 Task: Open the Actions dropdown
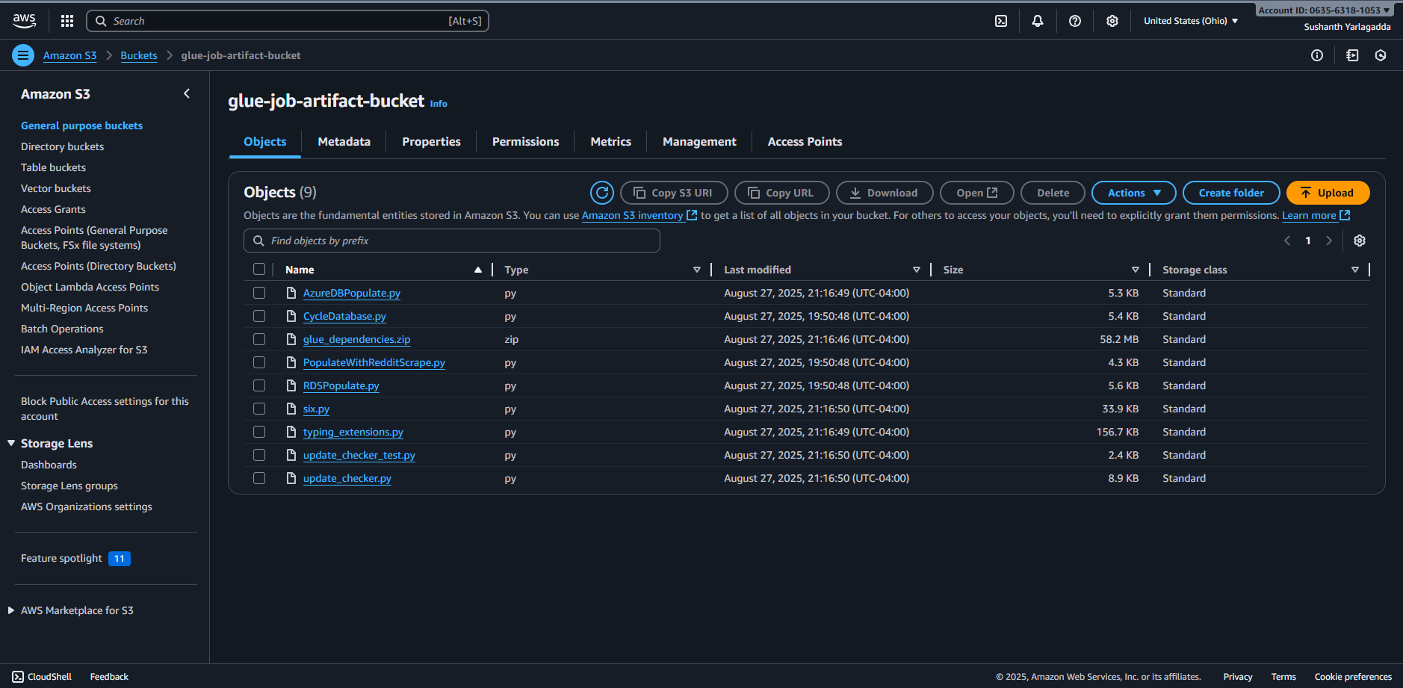[1133, 193]
